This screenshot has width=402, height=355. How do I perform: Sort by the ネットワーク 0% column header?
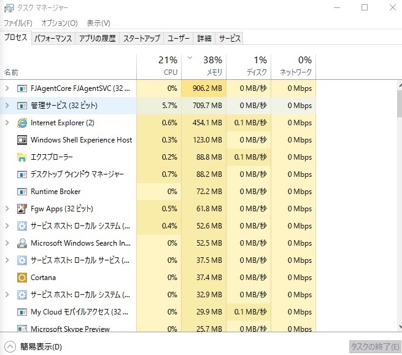tap(293, 67)
